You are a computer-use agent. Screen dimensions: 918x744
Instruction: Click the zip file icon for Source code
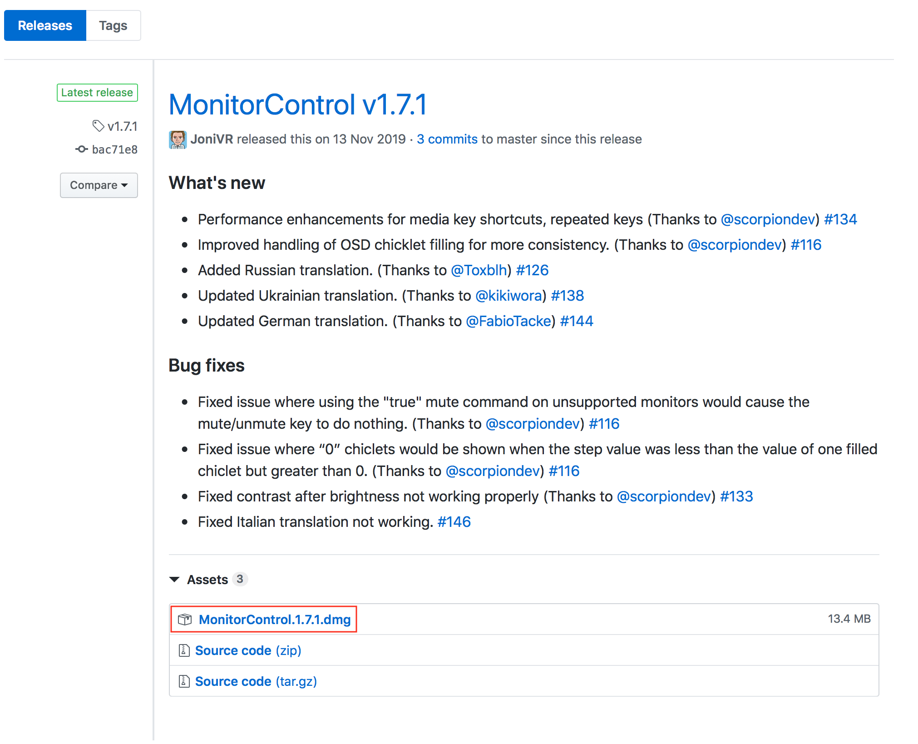point(184,650)
